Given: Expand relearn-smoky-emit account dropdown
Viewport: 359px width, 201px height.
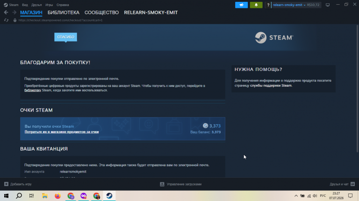Looking at the screenshot, I should (289, 5).
